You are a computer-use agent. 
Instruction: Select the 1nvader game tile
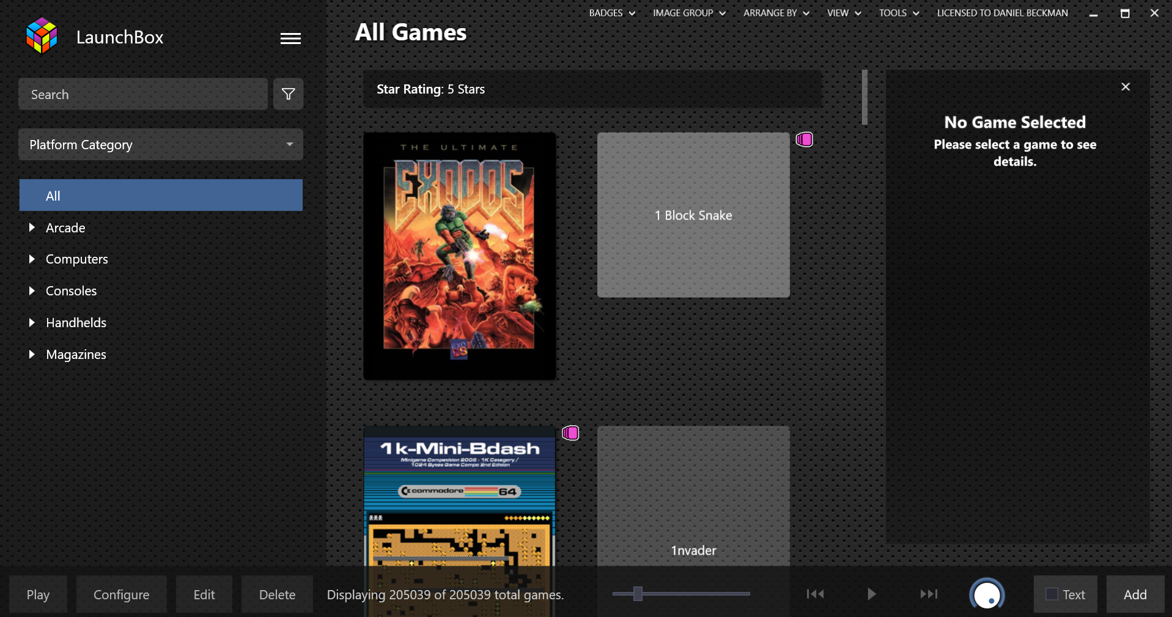693,497
